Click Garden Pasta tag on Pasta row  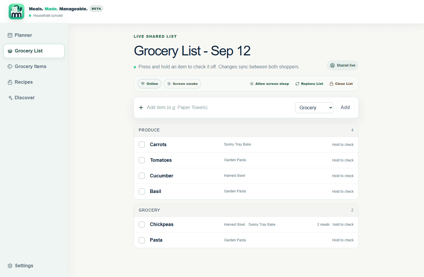[235, 240]
